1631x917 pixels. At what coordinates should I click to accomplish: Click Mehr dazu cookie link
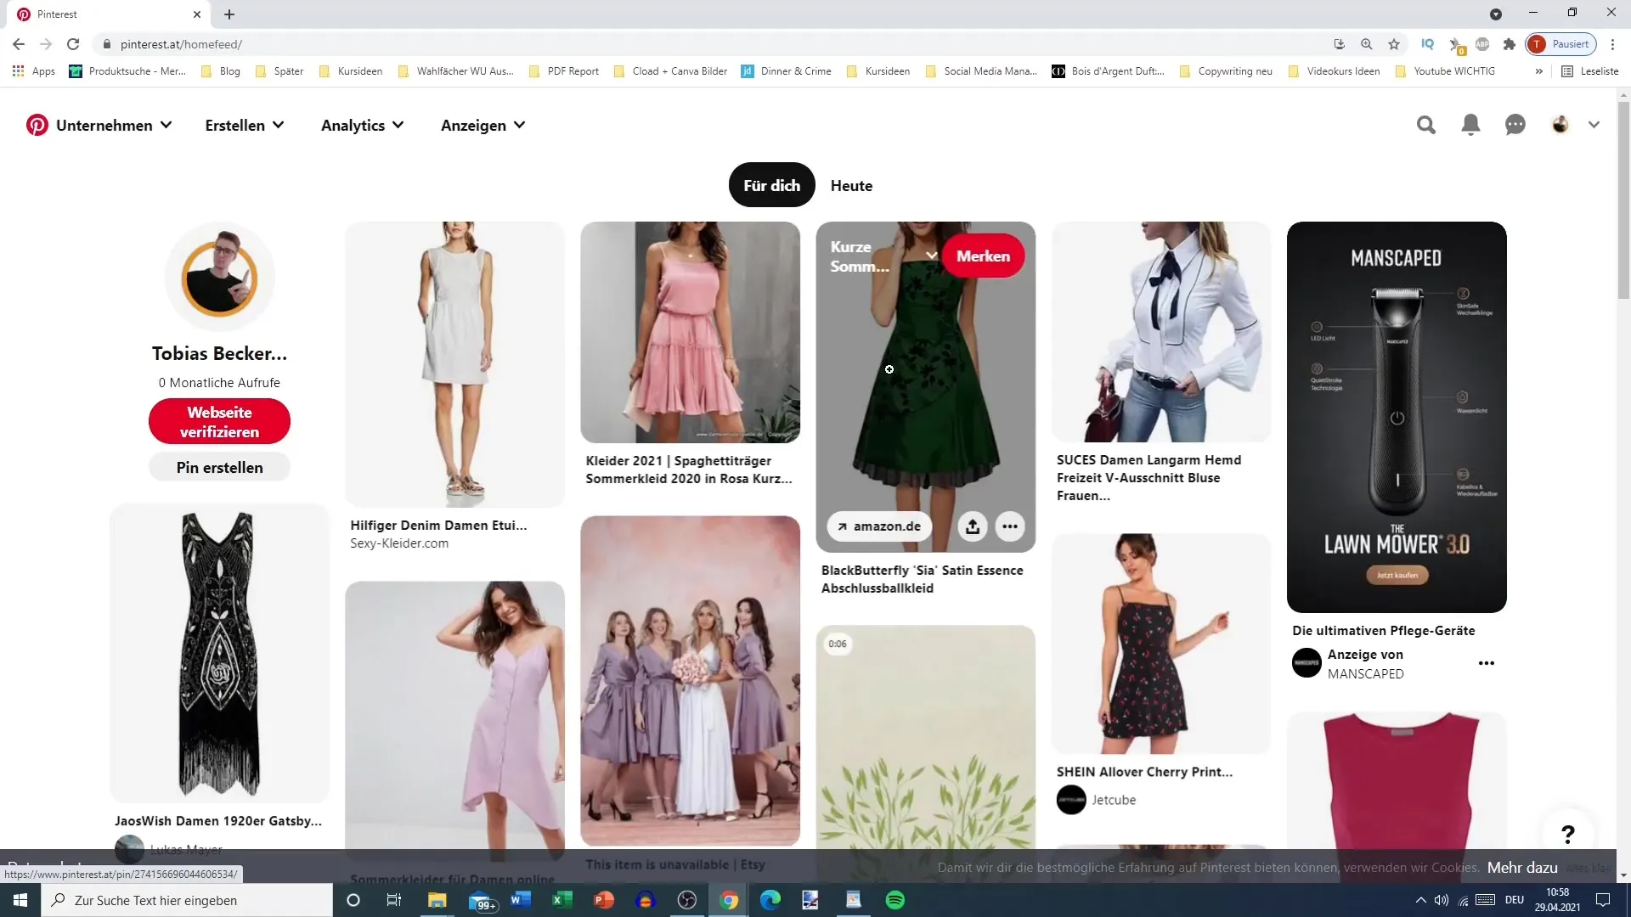(1522, 867)
